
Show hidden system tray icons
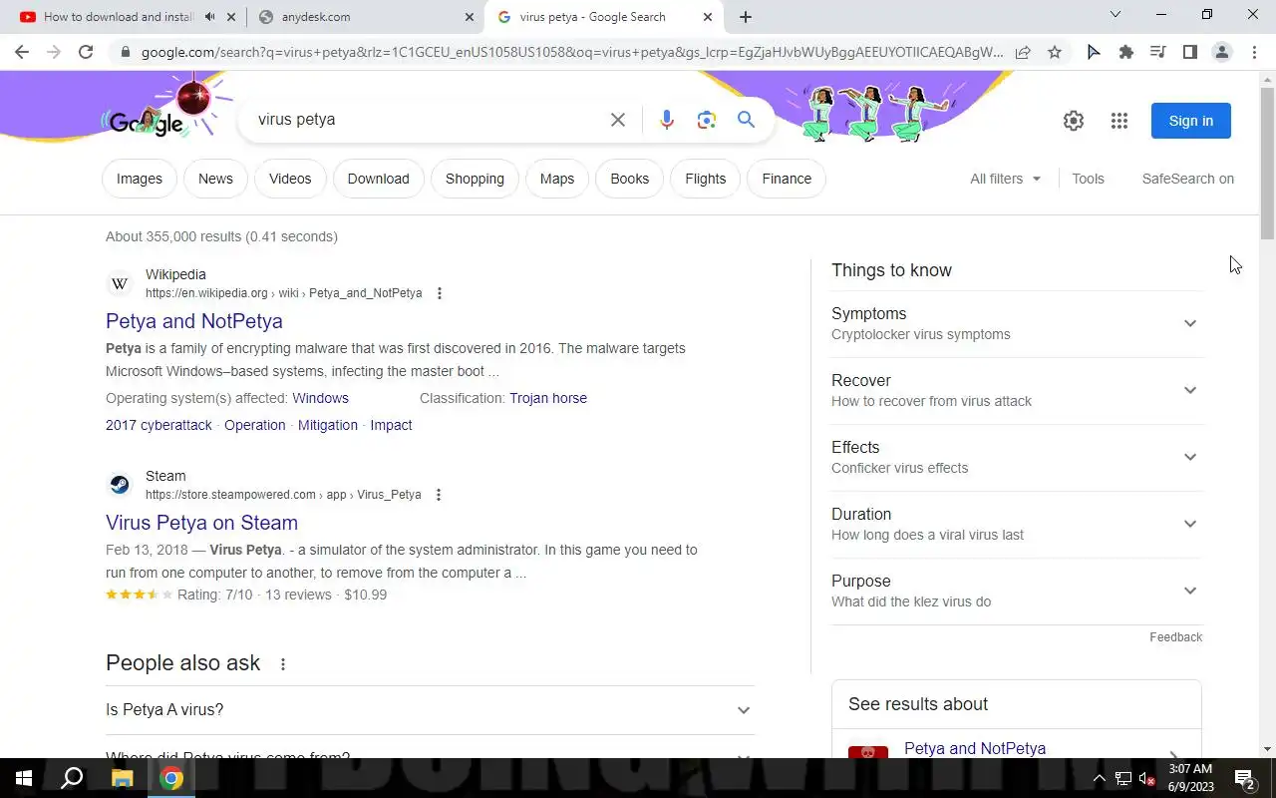(1099, 779)
